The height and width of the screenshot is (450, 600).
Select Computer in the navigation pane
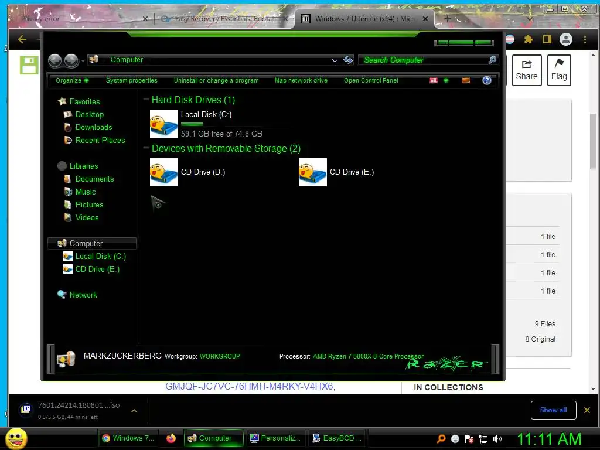click(x=92, y=243)
